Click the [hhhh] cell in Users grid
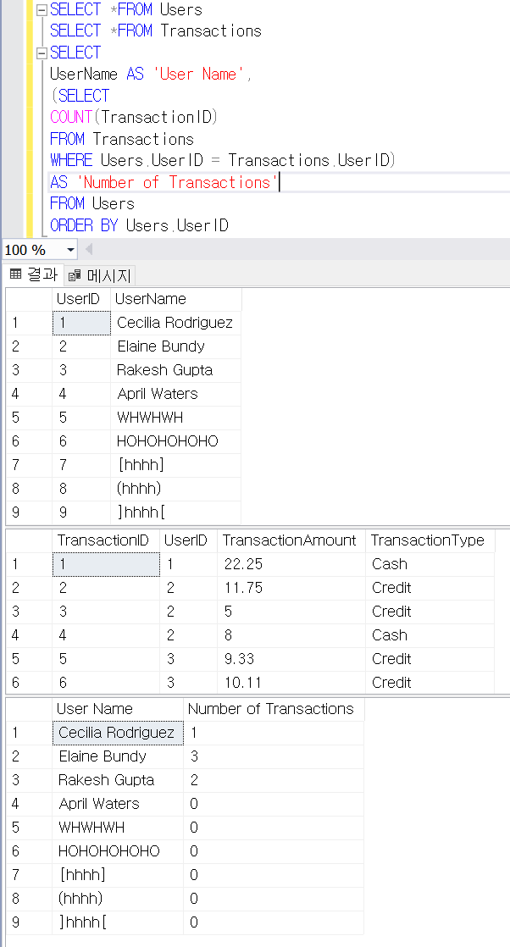The image size is (510, 947). pos(176,465)
